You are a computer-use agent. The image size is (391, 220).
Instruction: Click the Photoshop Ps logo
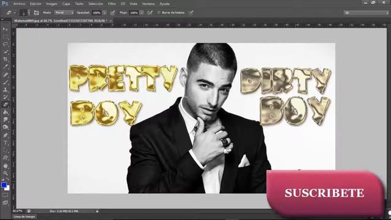[5, 4]
